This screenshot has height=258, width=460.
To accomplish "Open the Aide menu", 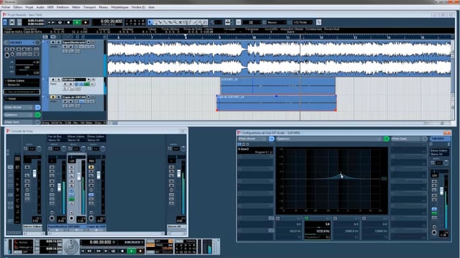I will pos(151,7).
